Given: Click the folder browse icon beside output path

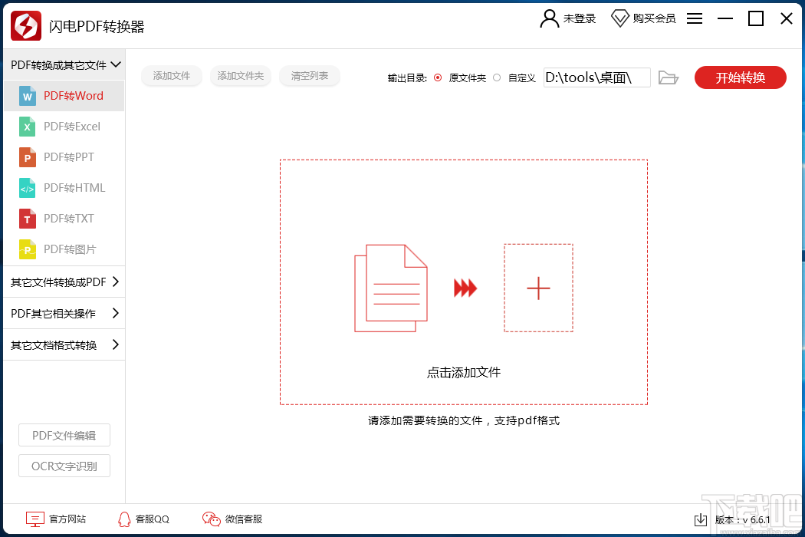Looking at the screenshot, I should [x=668, y=77].
